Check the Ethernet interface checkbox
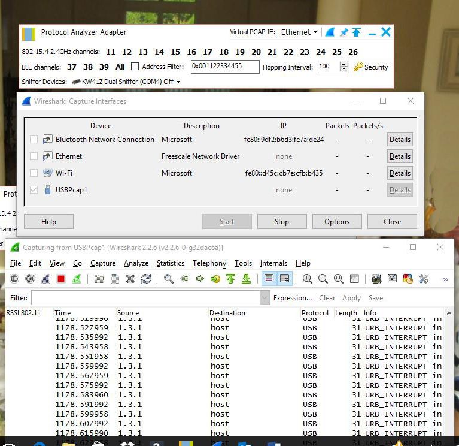 [34, 156]
